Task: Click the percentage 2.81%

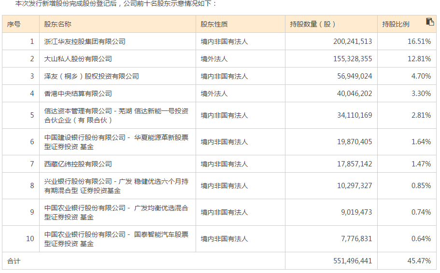Action: (x=421, y=115)
